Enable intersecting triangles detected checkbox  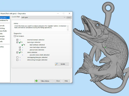tap(17, 60)
